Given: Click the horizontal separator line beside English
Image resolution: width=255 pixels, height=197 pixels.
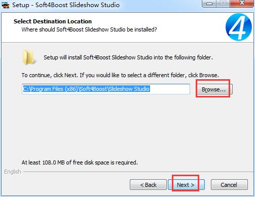Looking at the screenshot, I should 138,172.
